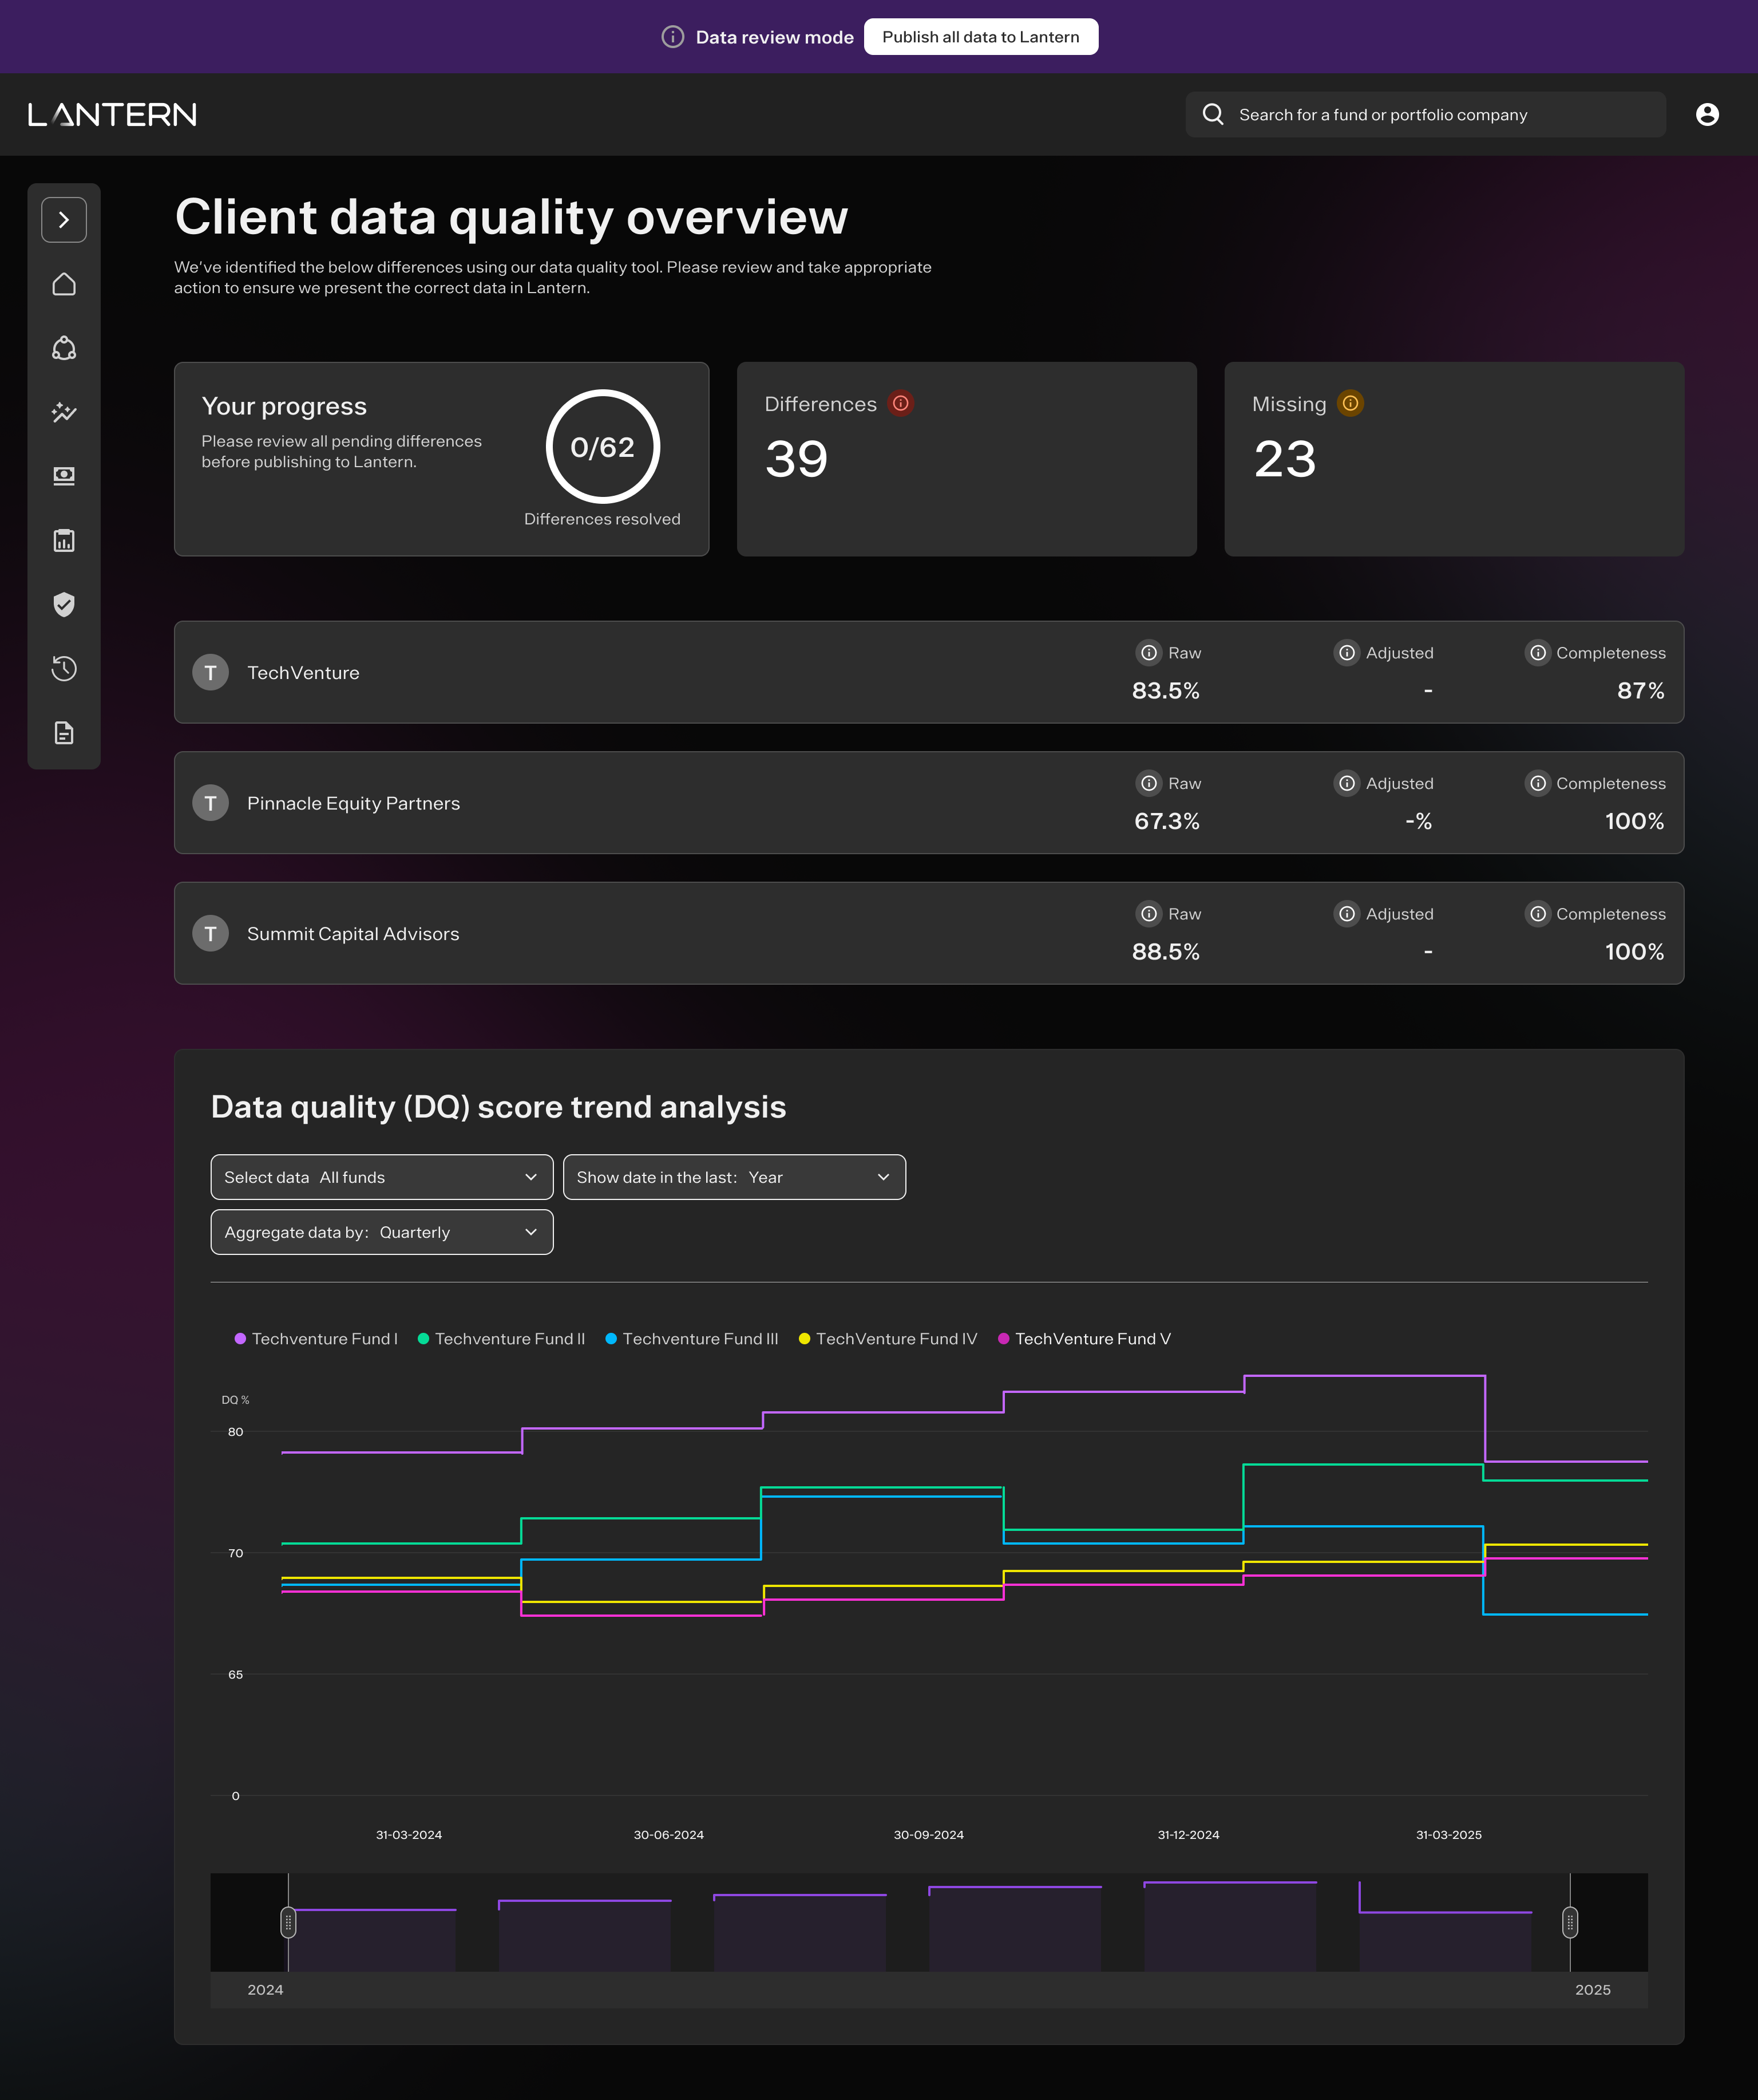Open the Missing card showing 23
The height and width of the screenshot is (2100, 1758).
(1454, 459)
